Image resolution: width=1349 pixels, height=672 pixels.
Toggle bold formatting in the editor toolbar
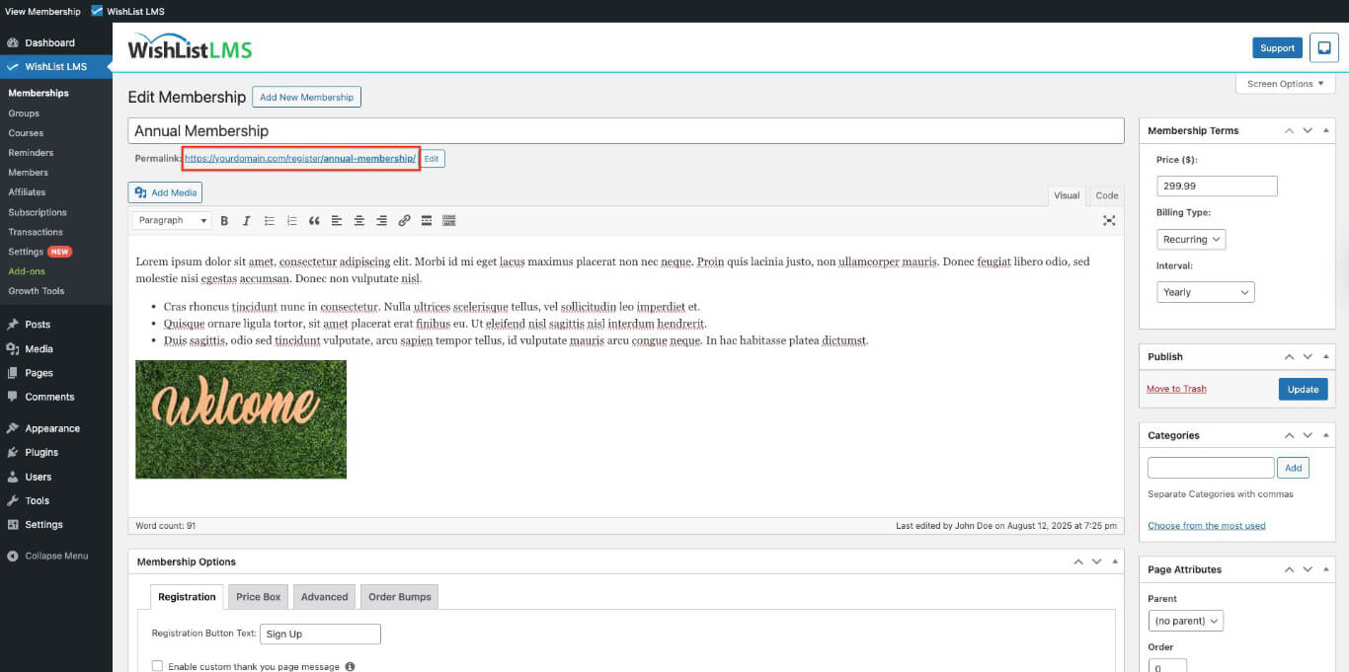point(224,220)
